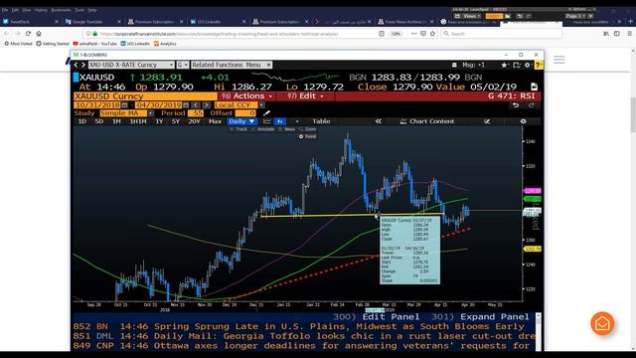Open the Bloomberg message envelope icon
The width and height of the screenshot is (636, 358).
454,65
